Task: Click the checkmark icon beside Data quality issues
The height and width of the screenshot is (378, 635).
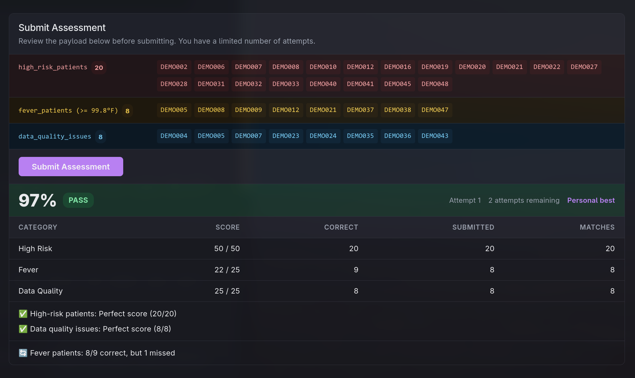Action: tap(23, 329)
